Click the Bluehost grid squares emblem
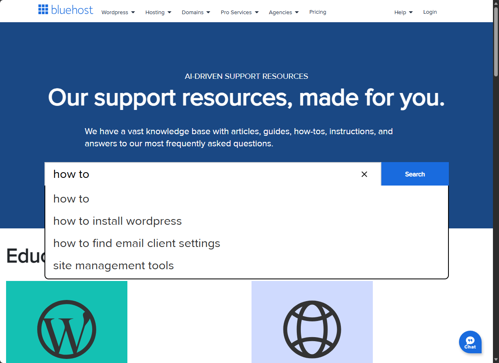Image resolution: width=499 pixels, height=363 pixels. click(43, 9)
